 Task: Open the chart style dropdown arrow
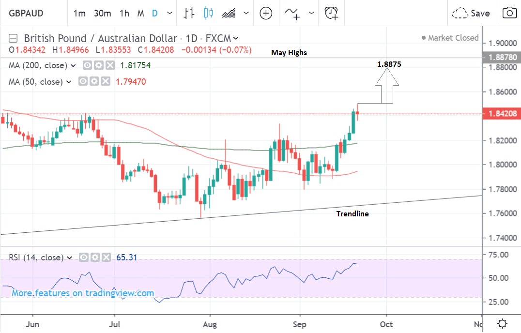[x=246, y=13]
